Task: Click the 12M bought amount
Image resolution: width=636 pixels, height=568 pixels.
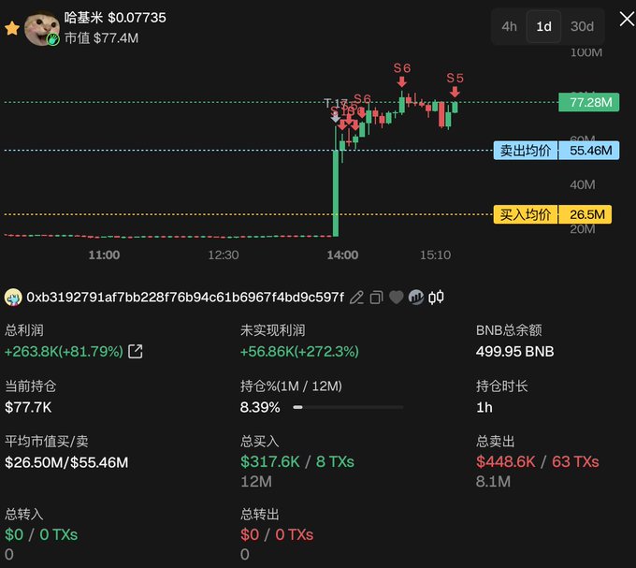Action: click(256, 482)
